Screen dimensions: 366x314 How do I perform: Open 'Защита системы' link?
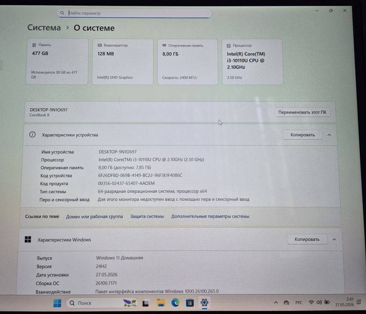click(147, 217)
